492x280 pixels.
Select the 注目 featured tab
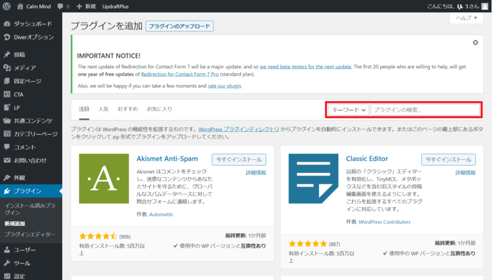coord(84,110)
